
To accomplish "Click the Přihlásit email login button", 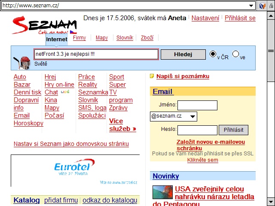I will [233, 130].
